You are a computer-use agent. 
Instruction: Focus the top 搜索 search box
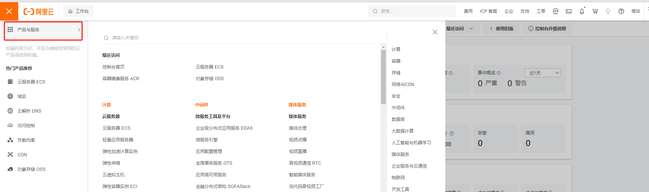coord(412,11)
